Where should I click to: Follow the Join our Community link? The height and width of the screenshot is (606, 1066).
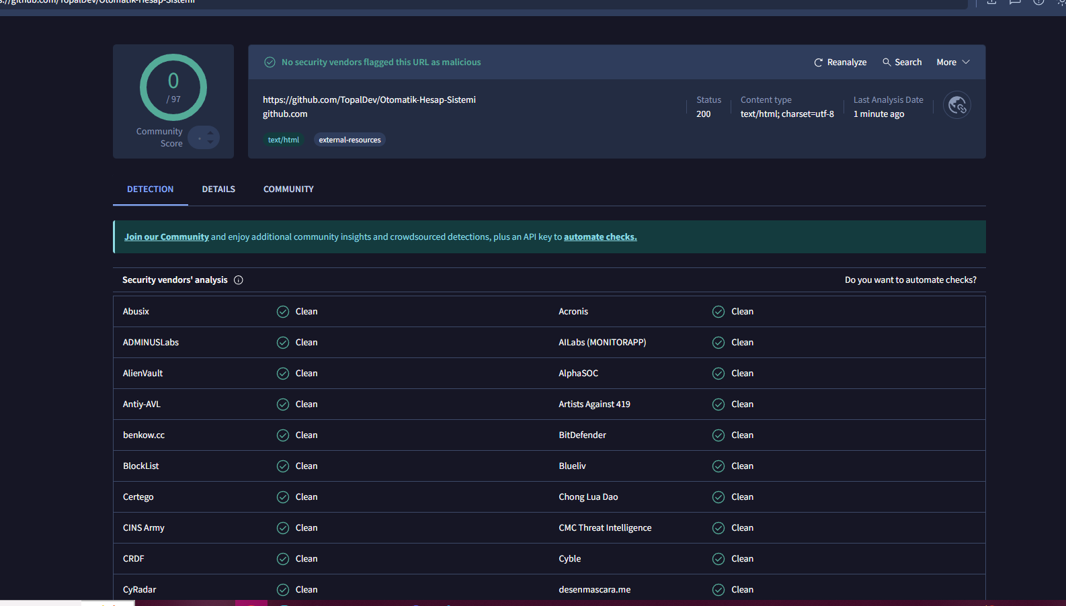(x=166, y=237)
